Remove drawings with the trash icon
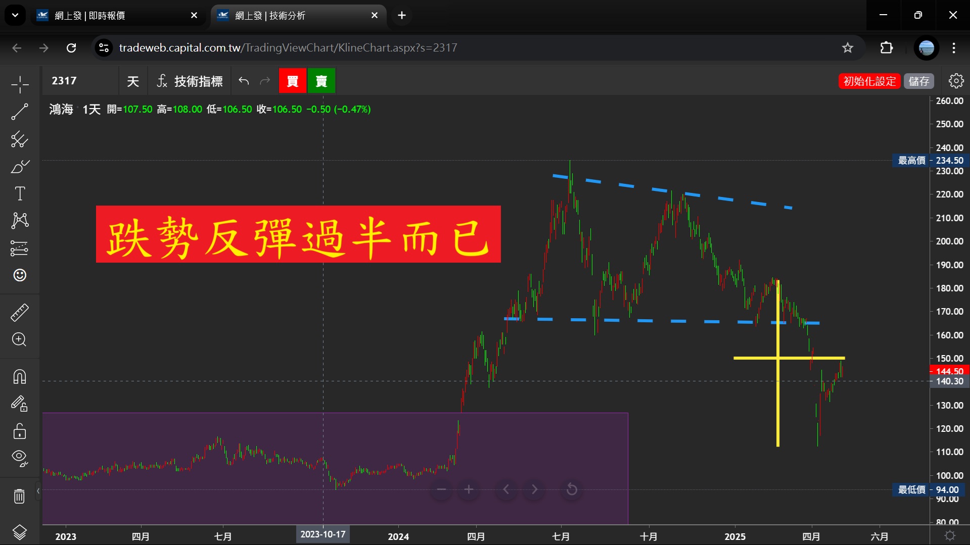Image resolution: width=970 pixels, height=545 pixels. [20, 496]
